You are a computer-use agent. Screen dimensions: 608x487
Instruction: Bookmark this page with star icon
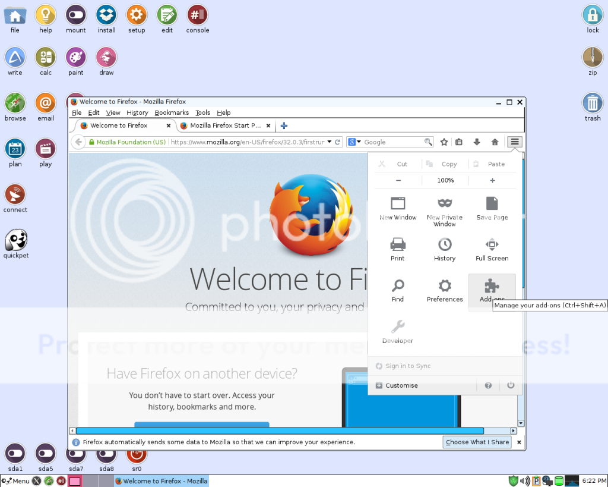[x=444, y=142]
